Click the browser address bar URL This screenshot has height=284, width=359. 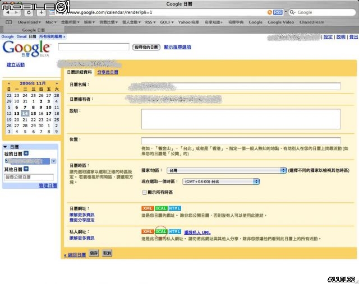(158, 12)
